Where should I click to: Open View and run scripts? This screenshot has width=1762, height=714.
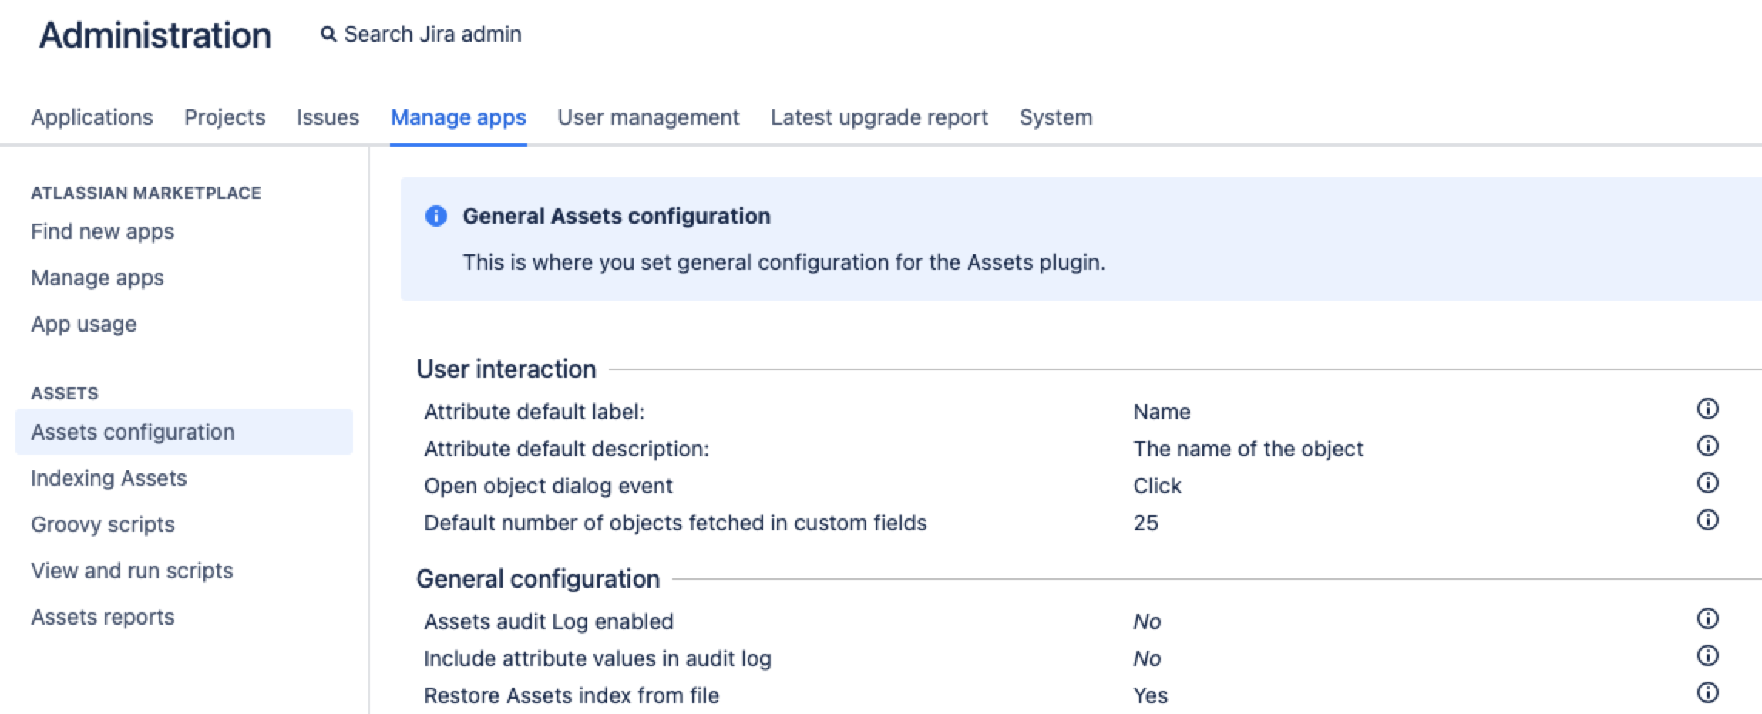coord(132,571)
